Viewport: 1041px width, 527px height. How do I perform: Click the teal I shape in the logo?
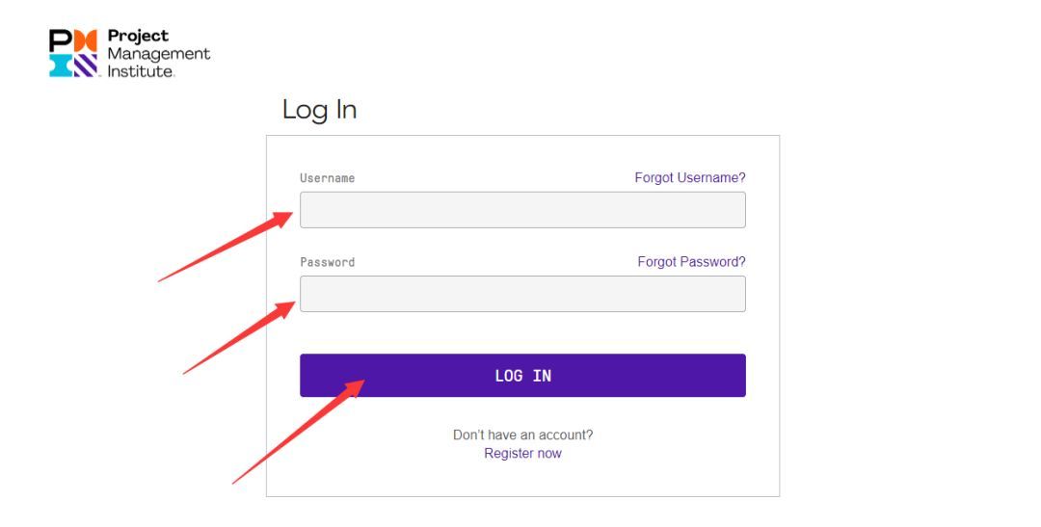(60, 66)
